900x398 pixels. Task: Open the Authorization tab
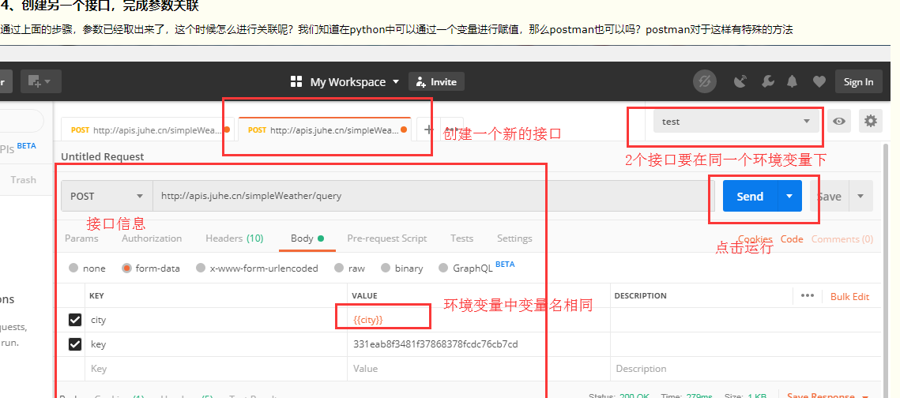152,238
